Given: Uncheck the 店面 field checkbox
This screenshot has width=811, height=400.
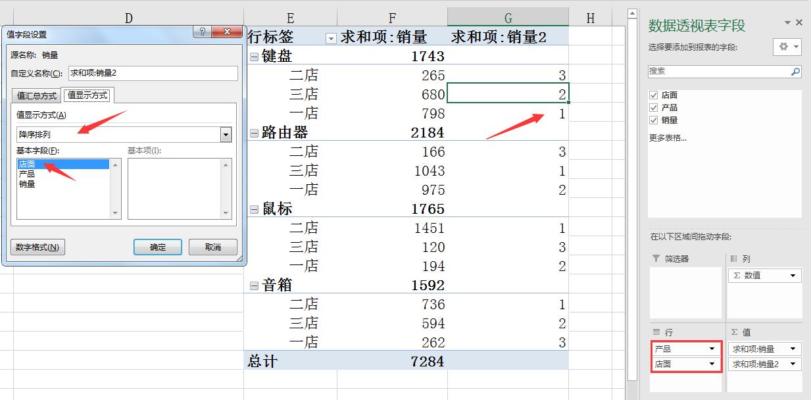Looking at the screenshot, I should click(x=653, y=95).
